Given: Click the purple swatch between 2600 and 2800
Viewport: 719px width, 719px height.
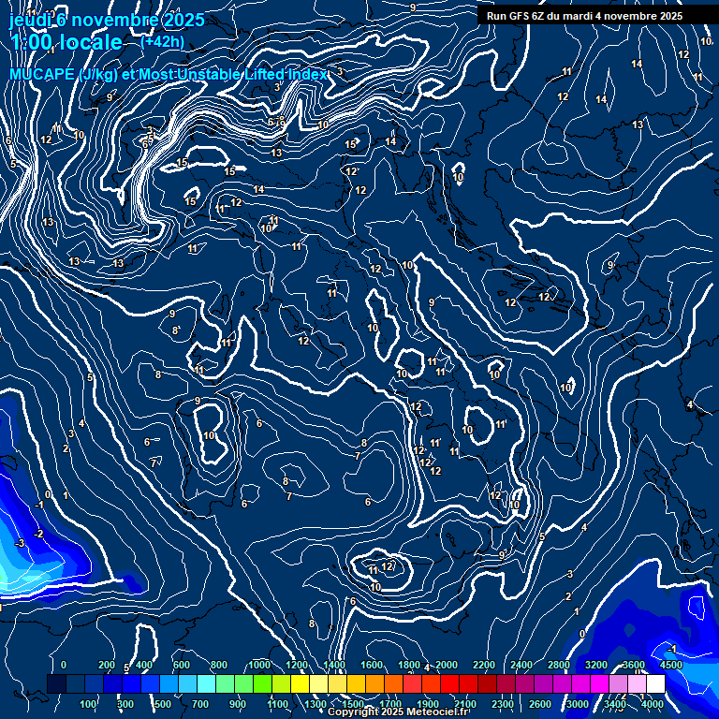Looking at the screenshot, I should coord(543,683).
